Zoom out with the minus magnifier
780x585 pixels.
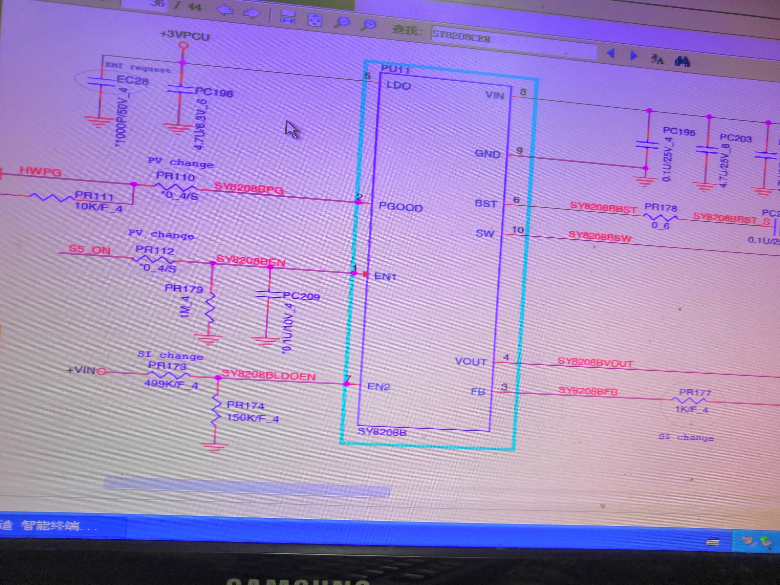[341, 23]
